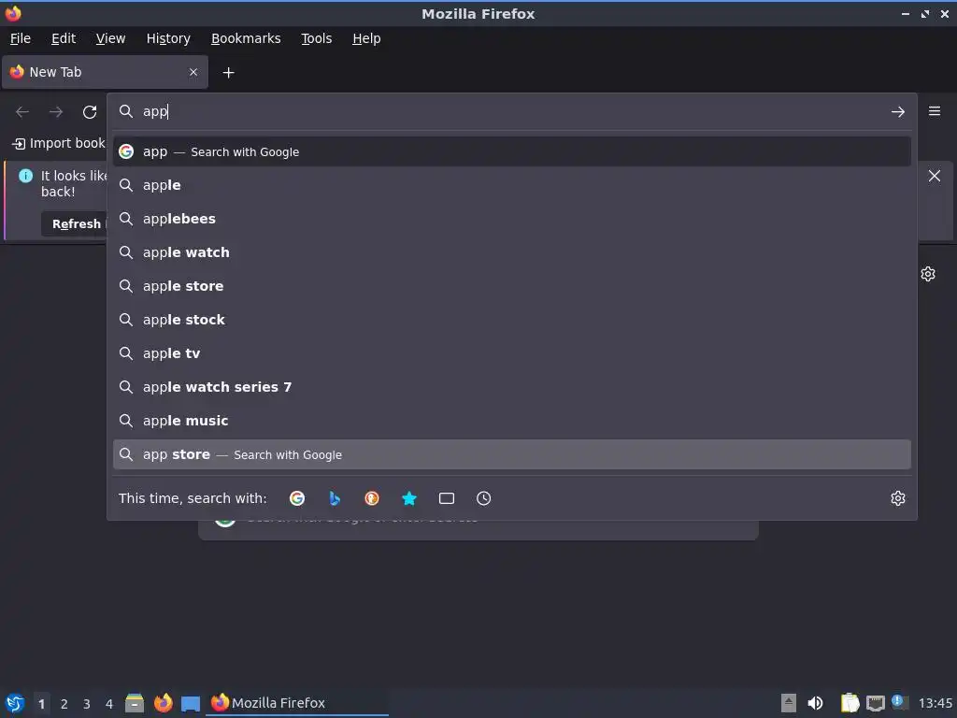Open the Firefox hamburger application menu
The height and width of the screenshot is (718, 957).
[x=935, y=111]
